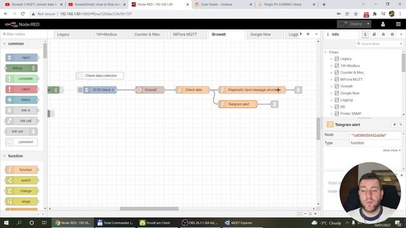Toggle the green debug node at canvas edge
This screenshot has width=406, height=228.
click(x=53, y=90)
